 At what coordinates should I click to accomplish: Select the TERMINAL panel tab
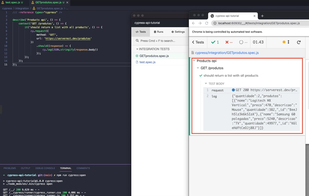66,168
